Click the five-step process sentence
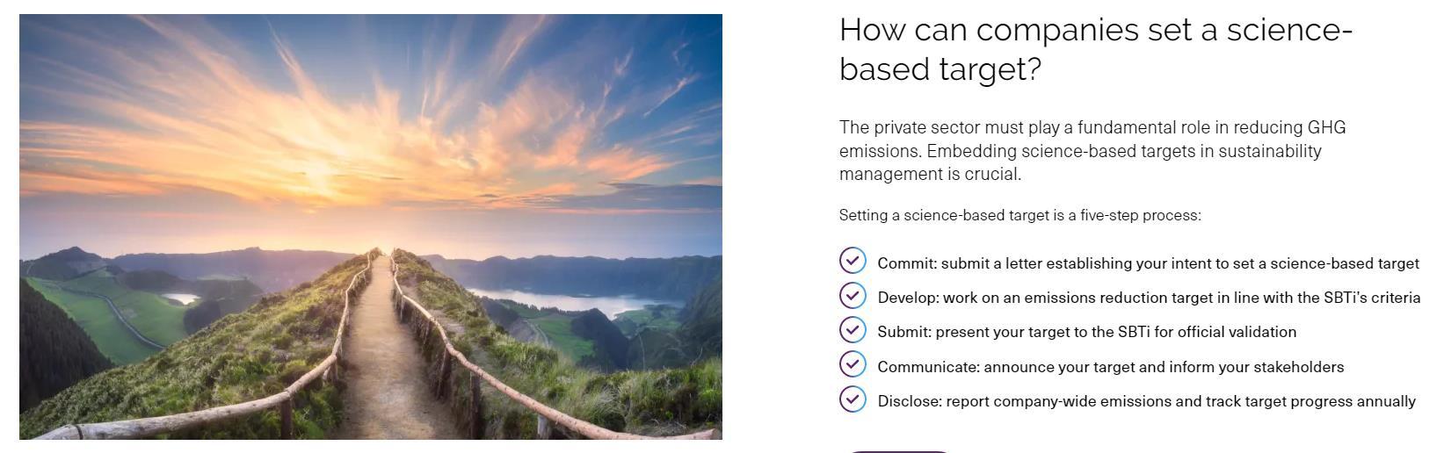The height and width of the screenshot is (453, 1444). pyautogui.click(x=1020, y=215)
